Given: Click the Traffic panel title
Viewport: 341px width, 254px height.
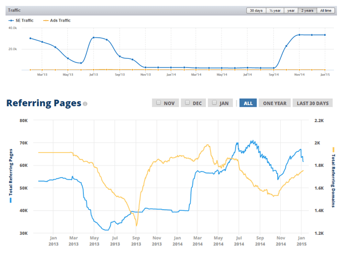Looking at the screenshot, I should [x=14, y=10].
